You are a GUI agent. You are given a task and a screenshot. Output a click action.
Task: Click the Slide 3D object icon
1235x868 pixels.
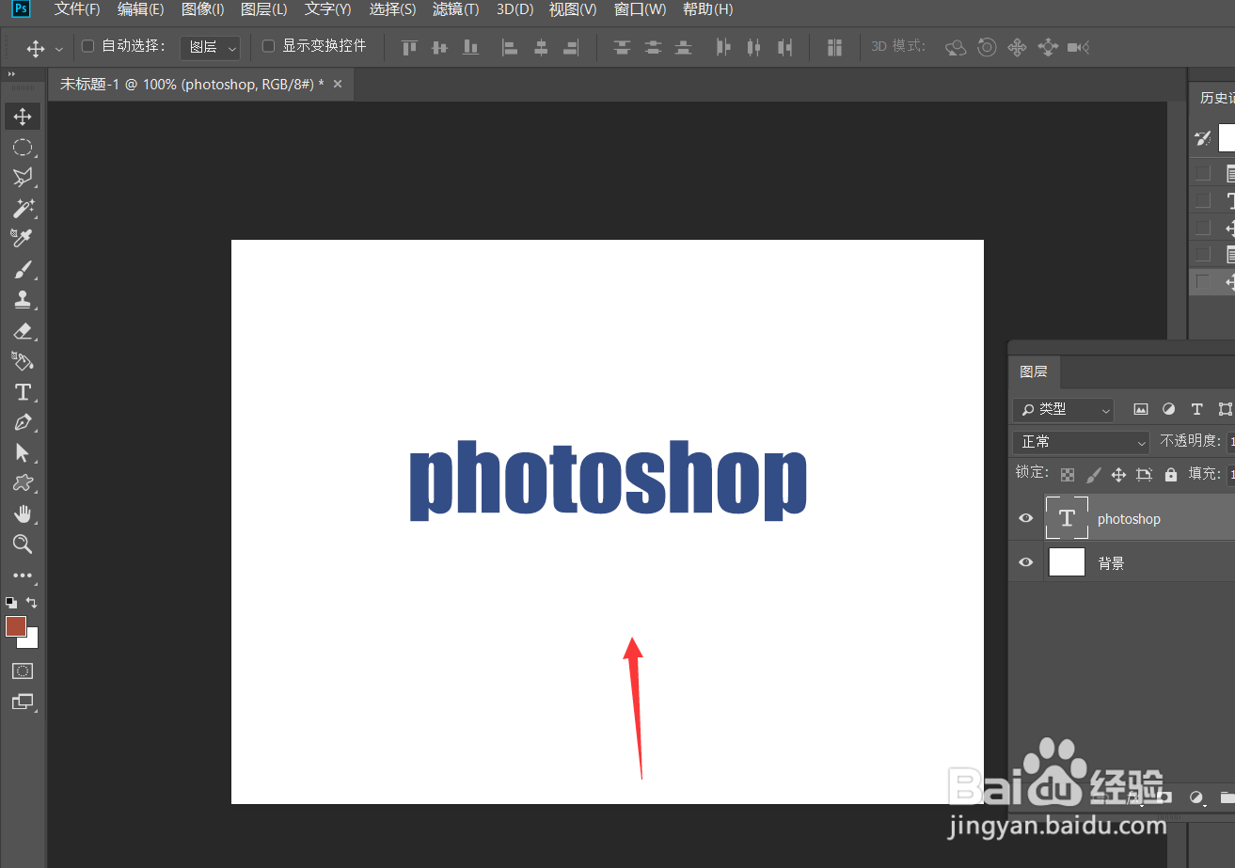pyautogui.click(x=1048, y=47)
